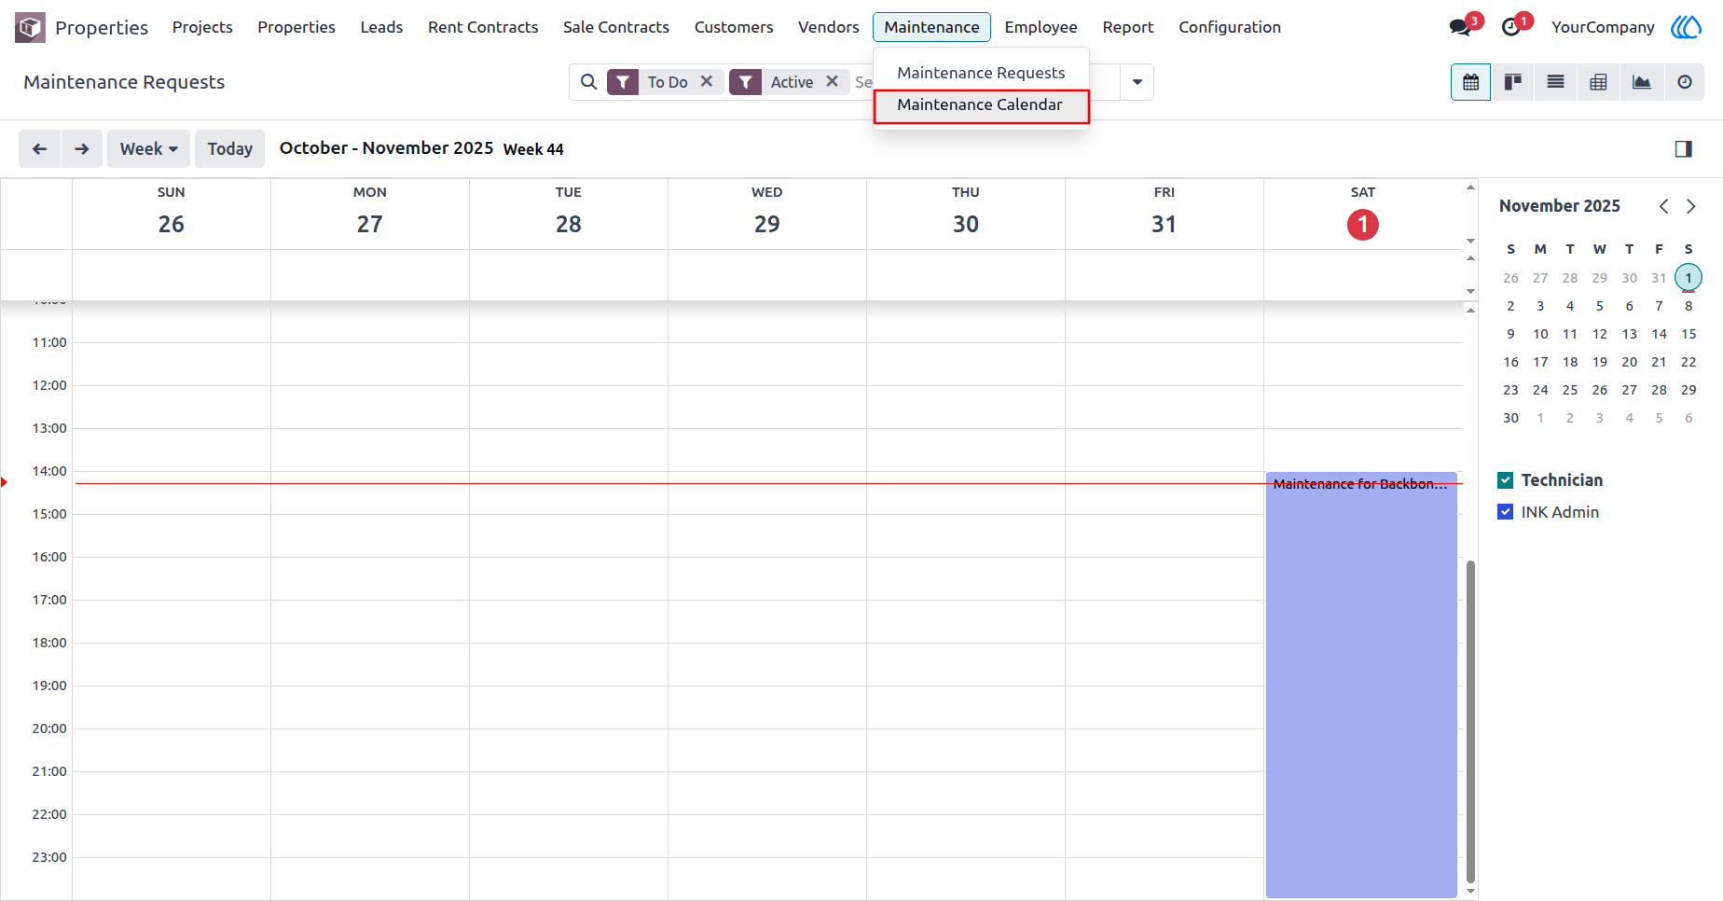Open the Maintenance for Backbone event
This screenshot has width=1723, height=901.
[1361, 685]
